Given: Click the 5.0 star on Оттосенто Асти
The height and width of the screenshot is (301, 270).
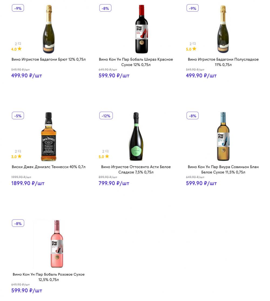Looking at the screenshot, I should (107, 156).
